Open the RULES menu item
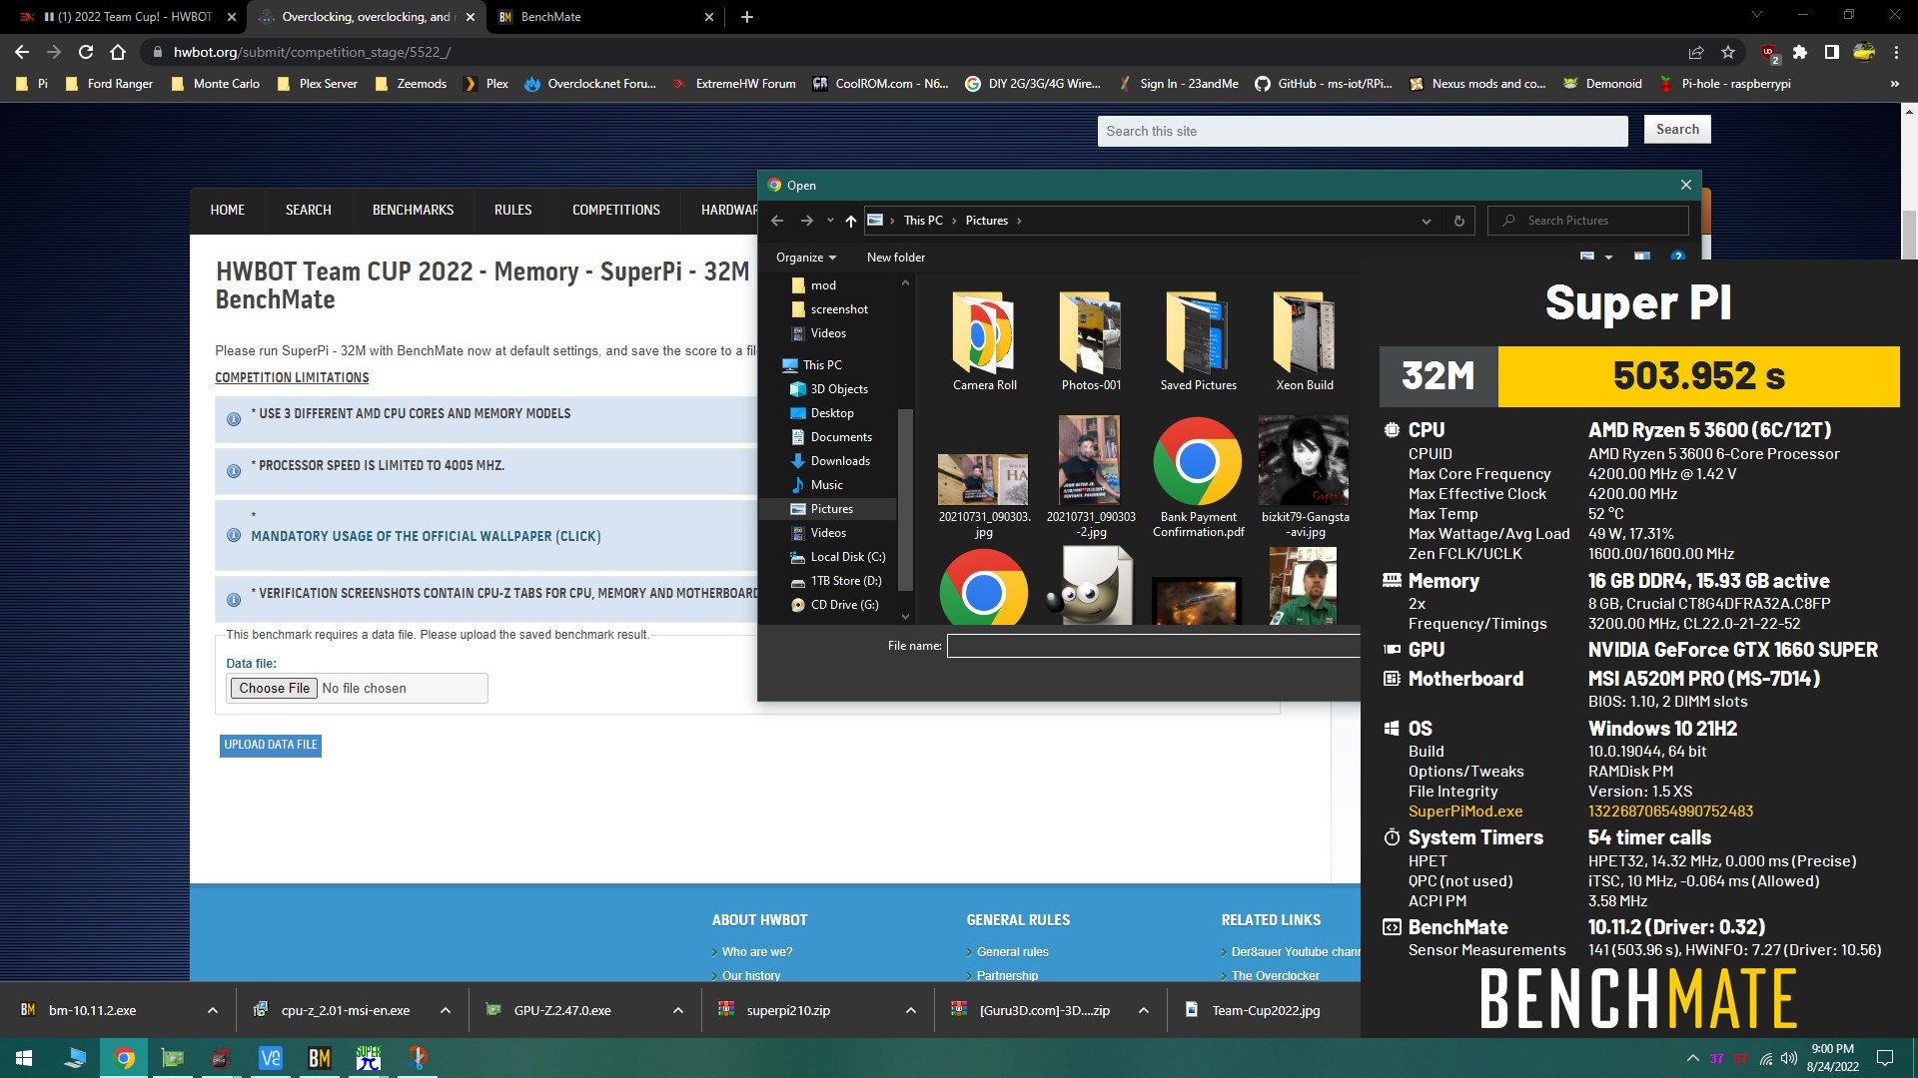 coord(512,211)
